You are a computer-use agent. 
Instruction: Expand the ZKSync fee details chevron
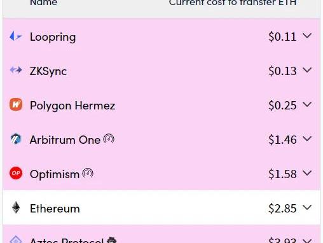(x=307, y=70)
